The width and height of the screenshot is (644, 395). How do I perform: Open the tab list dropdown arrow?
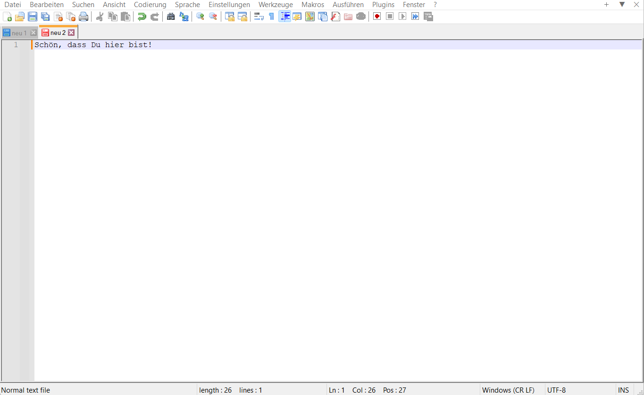[x=621, y=4]
